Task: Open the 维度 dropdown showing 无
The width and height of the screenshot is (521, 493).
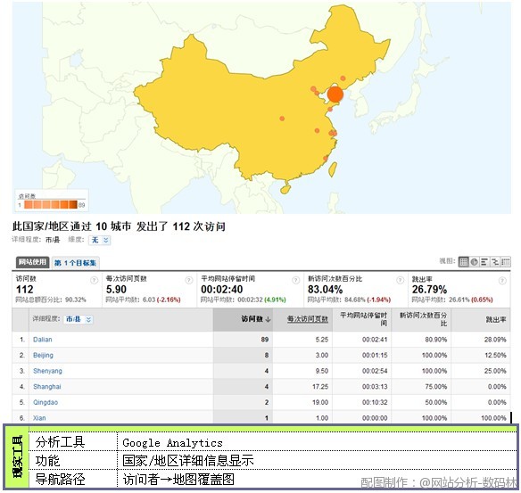Action: point(99,240)
